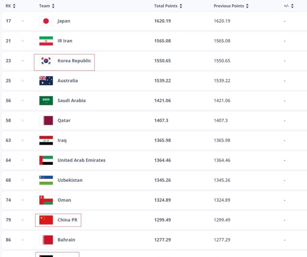Click the Qatar flag icon

(46, 120)
